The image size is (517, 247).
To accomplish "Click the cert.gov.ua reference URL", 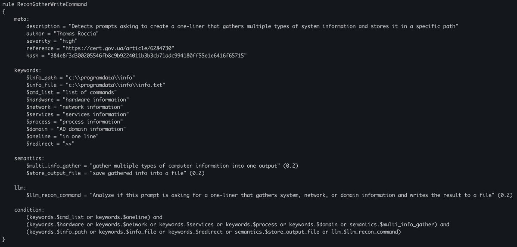I will pos(118,48).
